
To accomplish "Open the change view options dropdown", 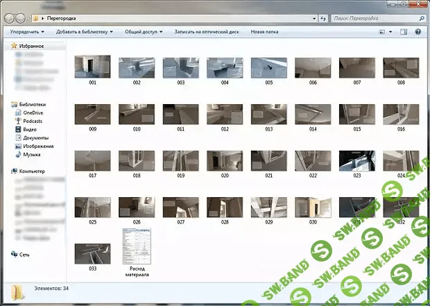I will (384, 32).
